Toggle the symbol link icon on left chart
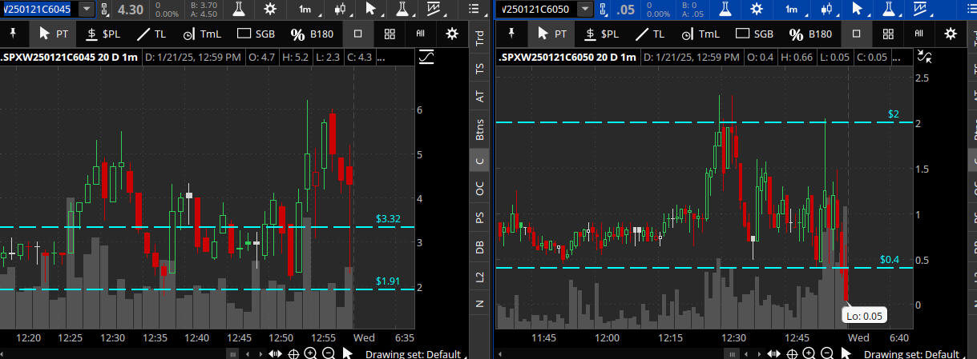This screenshot has width=977, height=359. (x=103, y=10)
